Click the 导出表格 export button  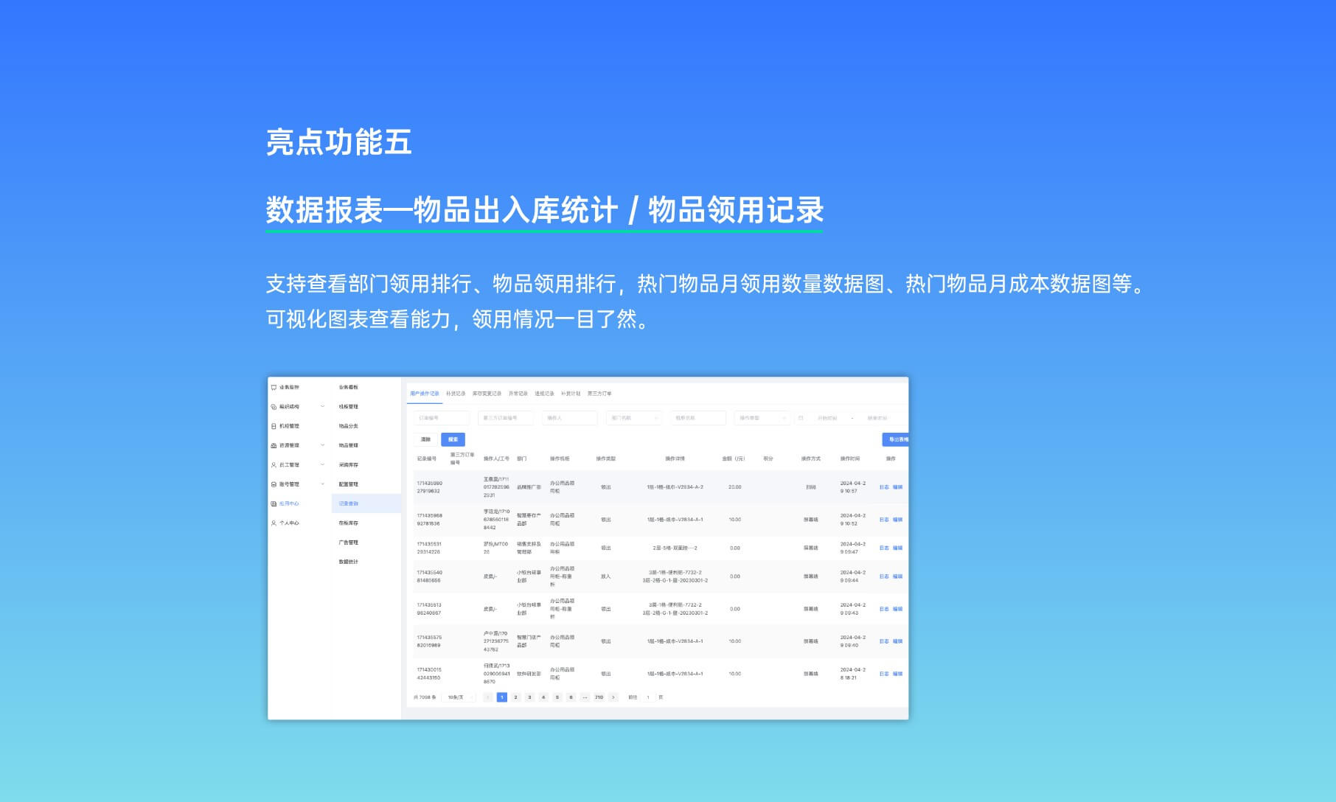click(896, 439)
